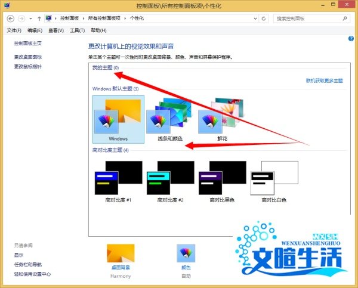Go to 控制面板主页 link

click(x=28, y=43)
